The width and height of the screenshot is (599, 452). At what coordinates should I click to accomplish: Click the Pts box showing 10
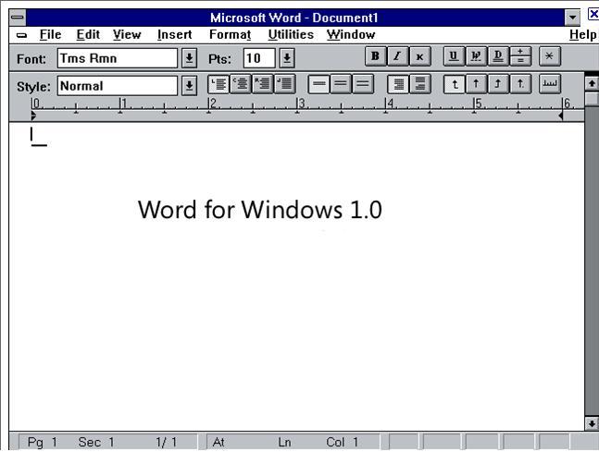259,58
